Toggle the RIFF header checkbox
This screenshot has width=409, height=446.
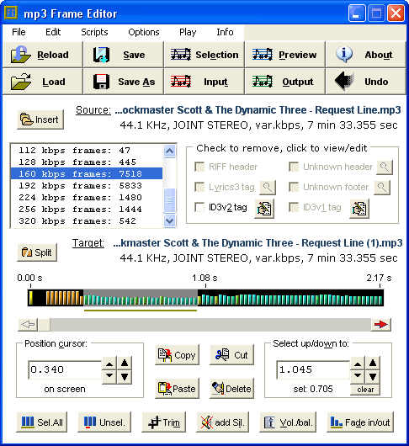tap(199, 167)
